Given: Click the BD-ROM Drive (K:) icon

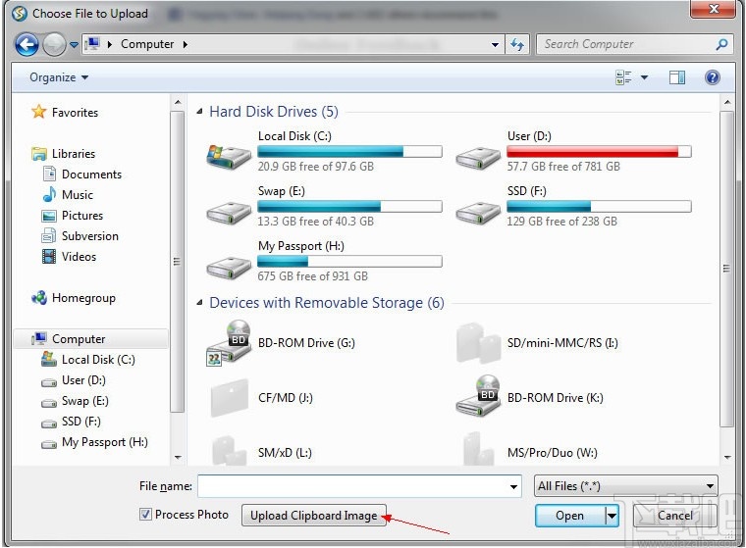Looking at the screenshot, I should pyautogui.click(x=478, y=395).
